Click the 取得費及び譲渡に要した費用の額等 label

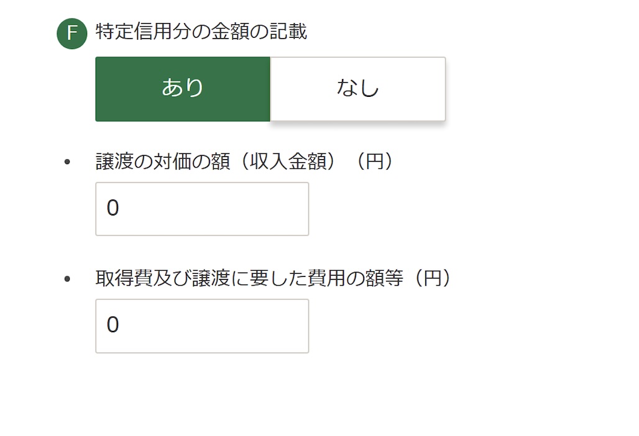pos(249,278)
